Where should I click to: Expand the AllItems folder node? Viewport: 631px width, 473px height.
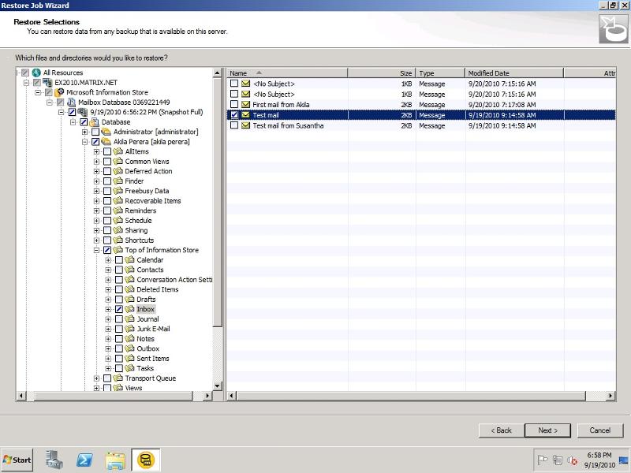click(x=96, y=151)
